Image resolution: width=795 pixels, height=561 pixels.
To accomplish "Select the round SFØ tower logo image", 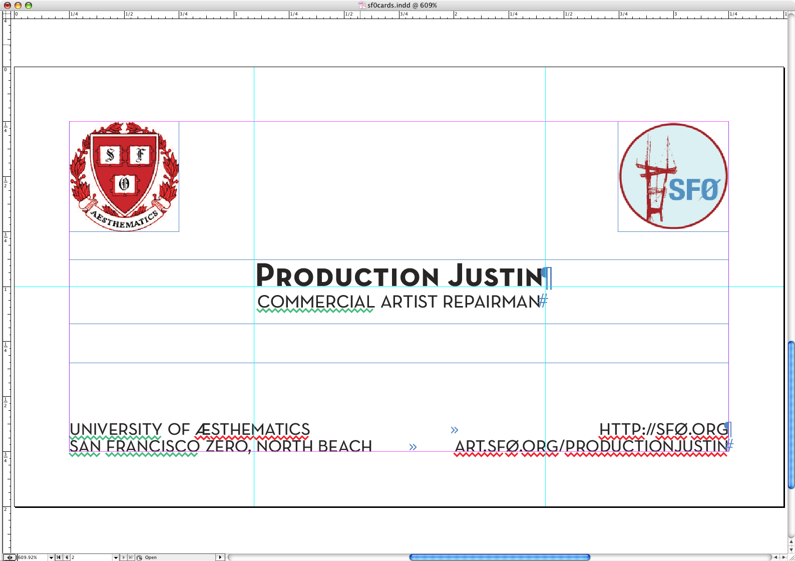I will [673, 176].
